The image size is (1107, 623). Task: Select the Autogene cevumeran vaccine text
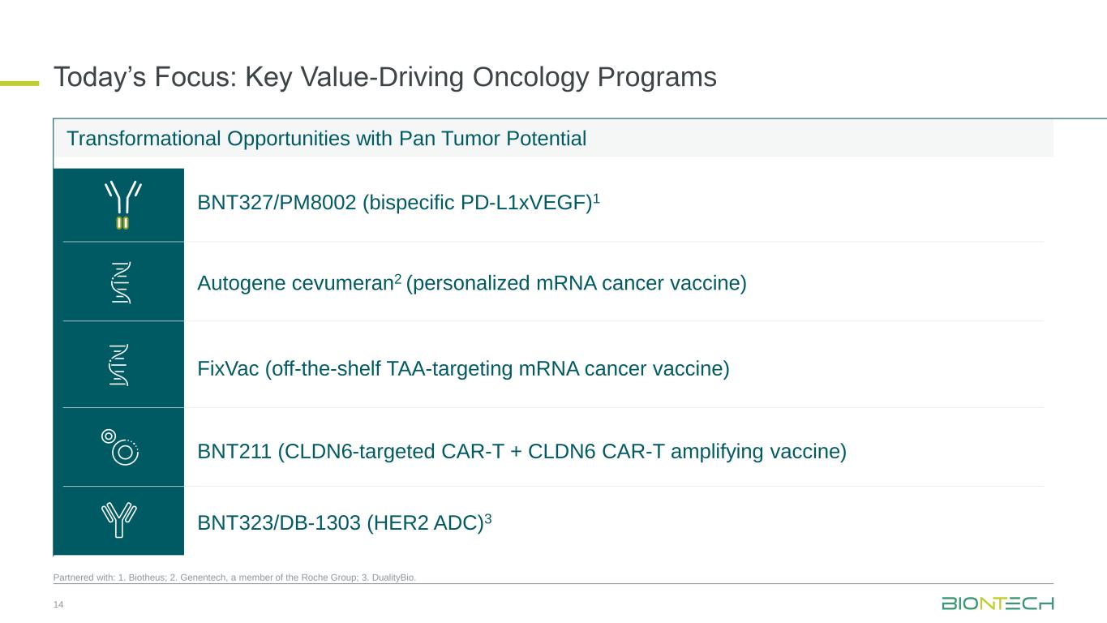click(x=470, y=283)
